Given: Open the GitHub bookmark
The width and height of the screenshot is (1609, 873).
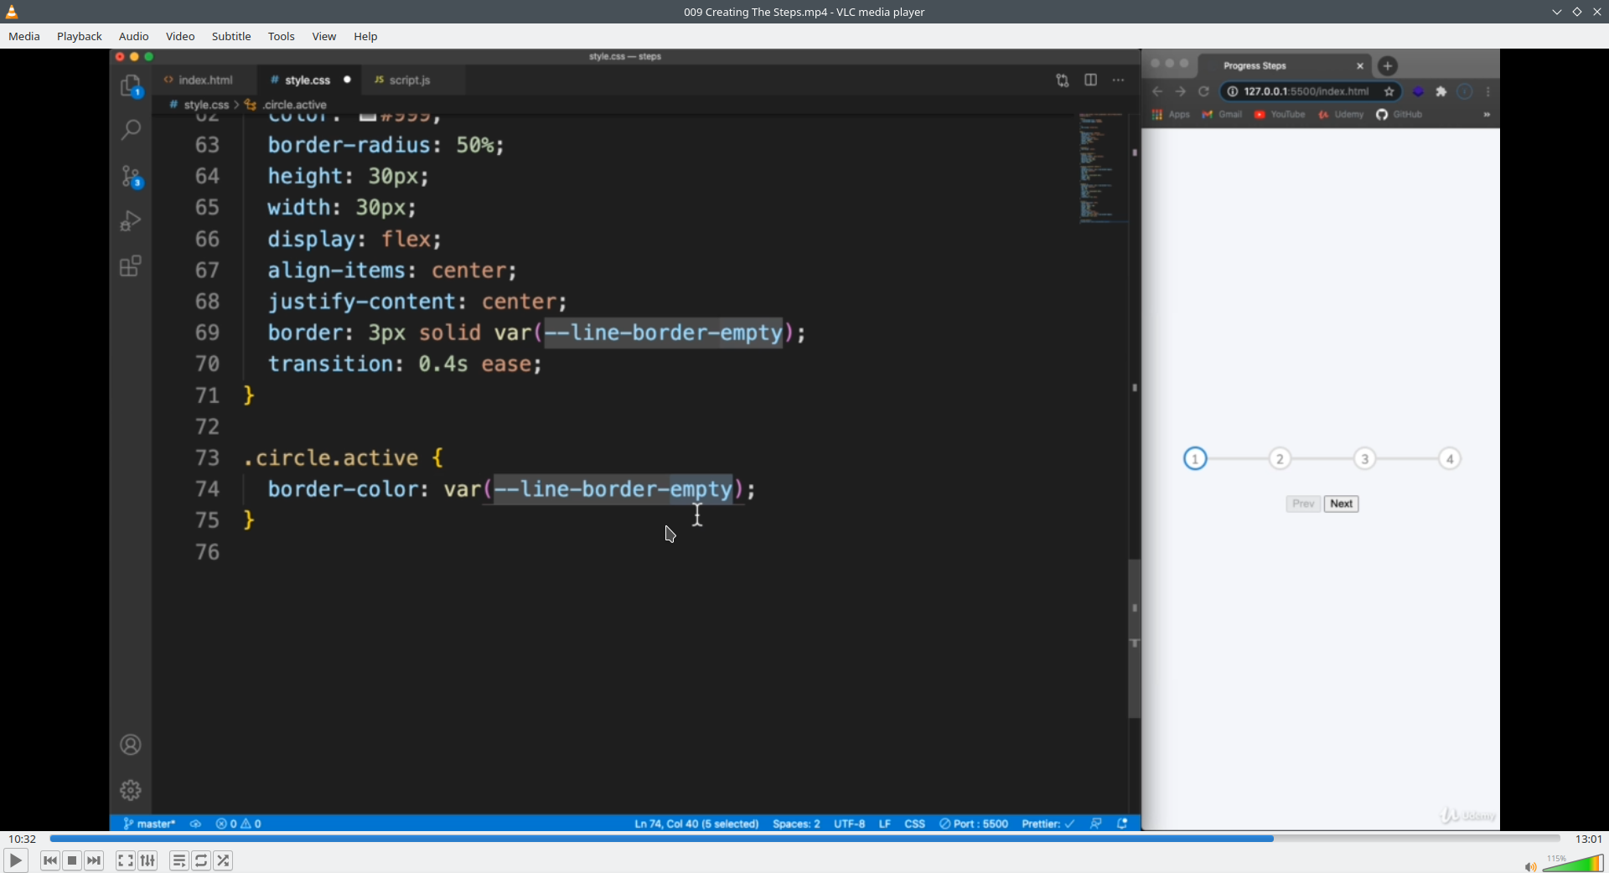Looking at the screenshot, I should coord(1399,115).
